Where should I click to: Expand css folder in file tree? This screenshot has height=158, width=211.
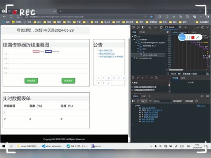point(138,49)
